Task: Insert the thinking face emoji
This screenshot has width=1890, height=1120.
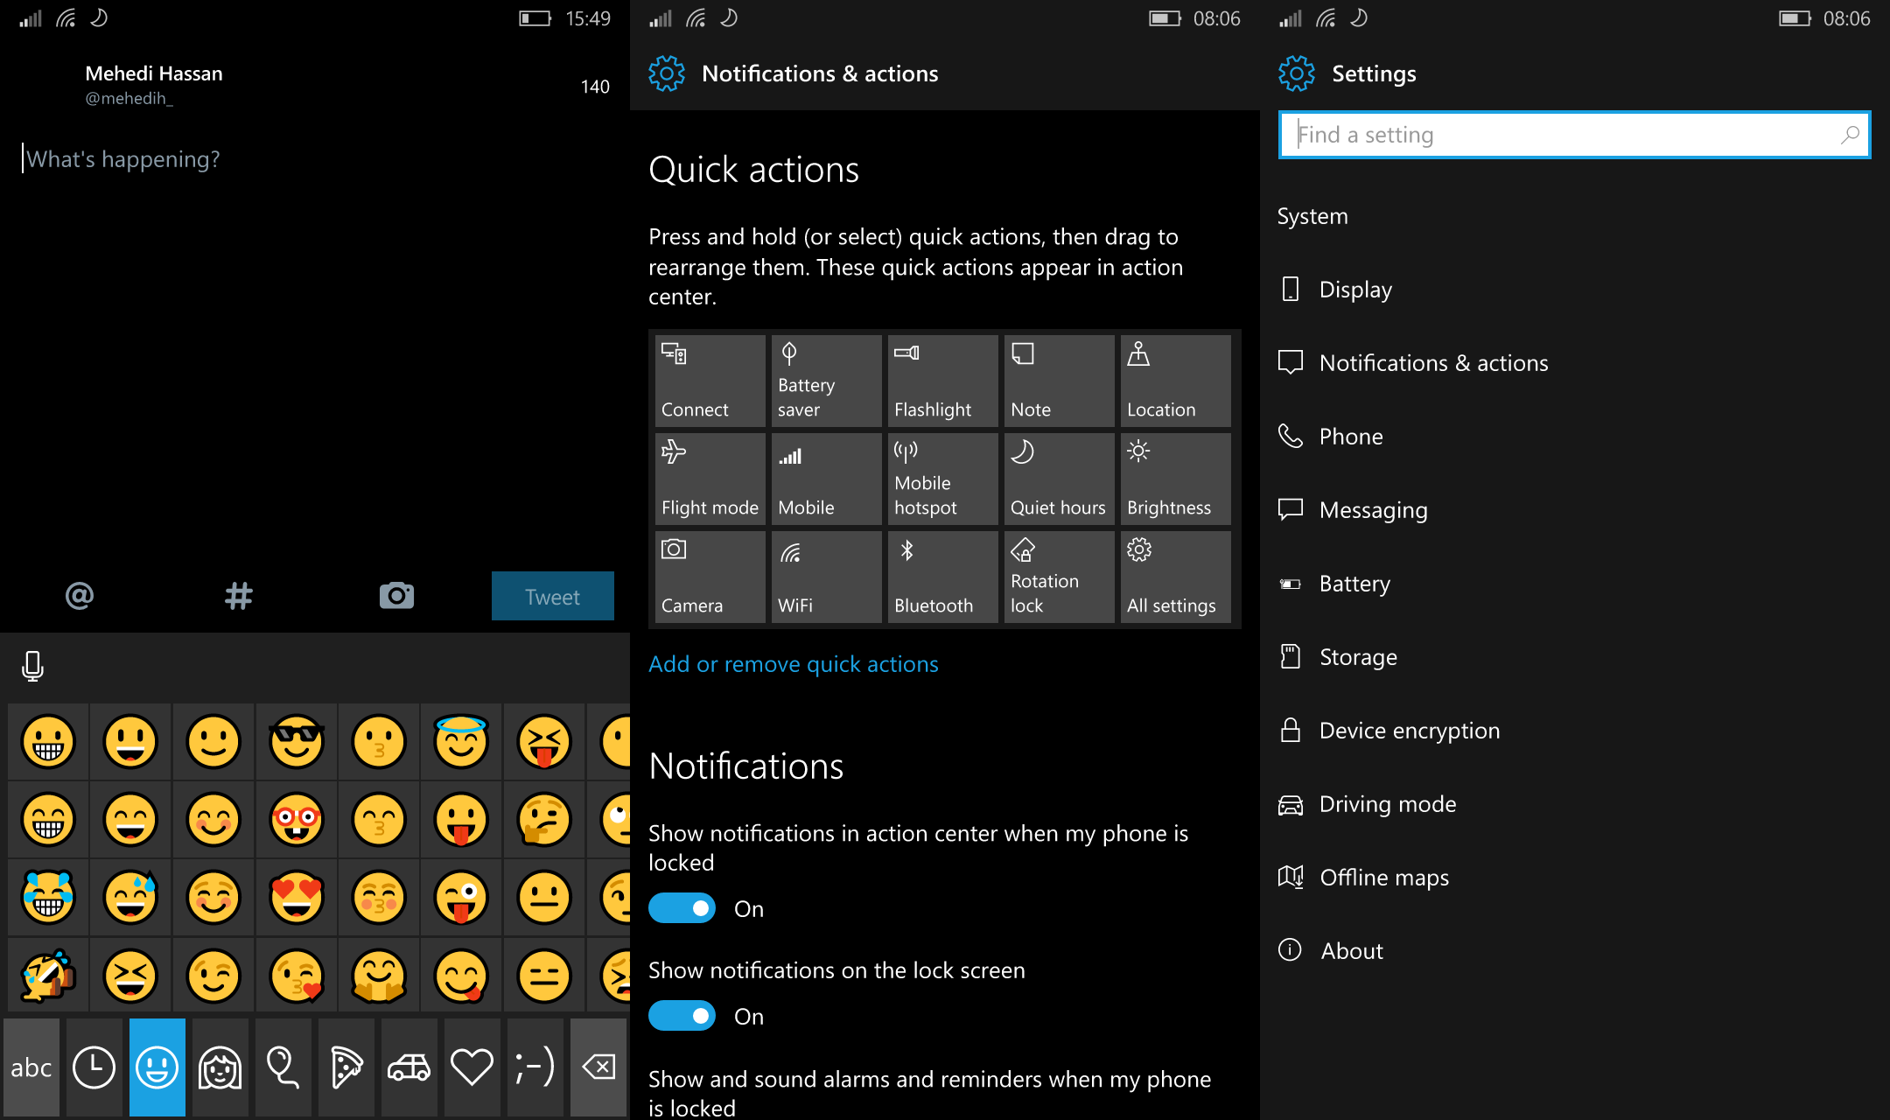Action: [544, 820]
